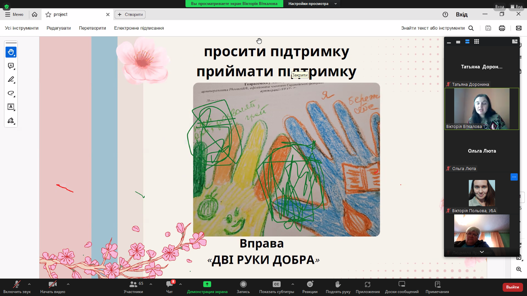Select the add comment tool

[11, 66]
